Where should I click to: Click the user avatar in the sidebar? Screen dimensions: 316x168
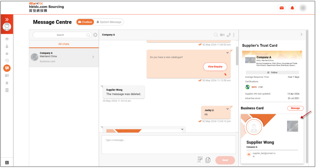pos(7,27)
